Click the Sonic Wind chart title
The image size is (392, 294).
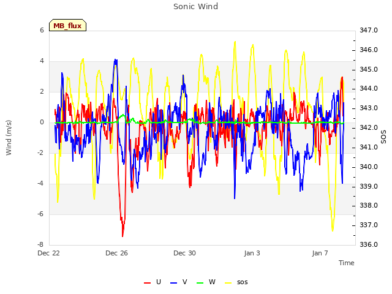pos(196,6)
